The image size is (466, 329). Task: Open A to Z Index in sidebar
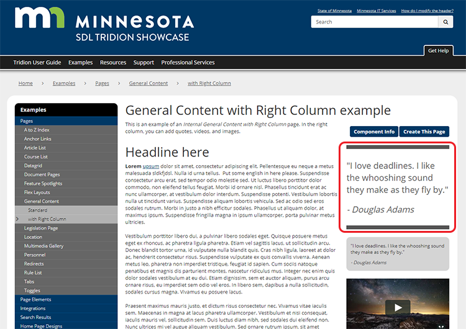(x=66, y=130)
